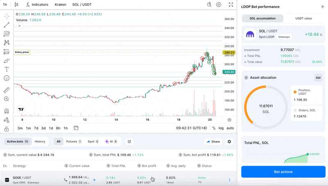Open bot list filter settings

(x=129, y=142)
